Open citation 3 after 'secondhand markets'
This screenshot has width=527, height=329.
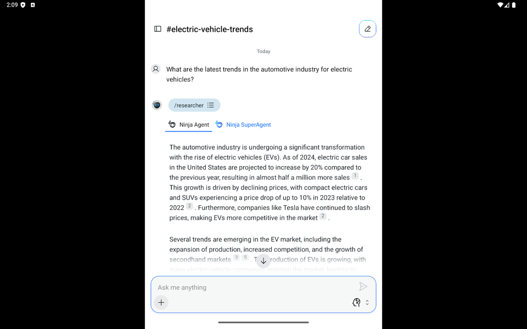pos(236,258)
